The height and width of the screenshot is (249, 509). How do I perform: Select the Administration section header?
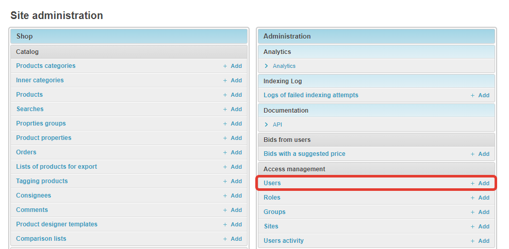[287, 36]
